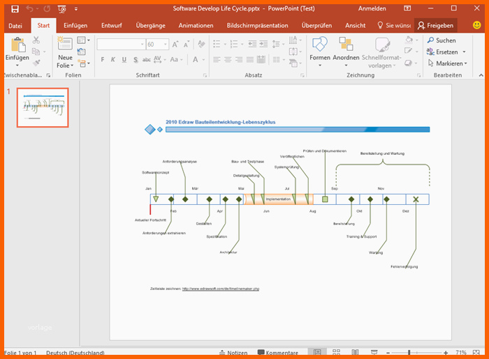Image resolution: width=489 pixels, height=359 pixels.
Task: Start slideshow from beginning quick access icon
Action: pos(61,9)
